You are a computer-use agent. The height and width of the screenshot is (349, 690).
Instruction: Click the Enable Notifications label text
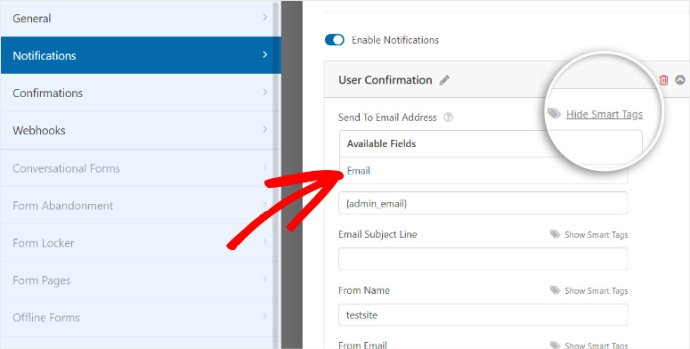(395, 40)
